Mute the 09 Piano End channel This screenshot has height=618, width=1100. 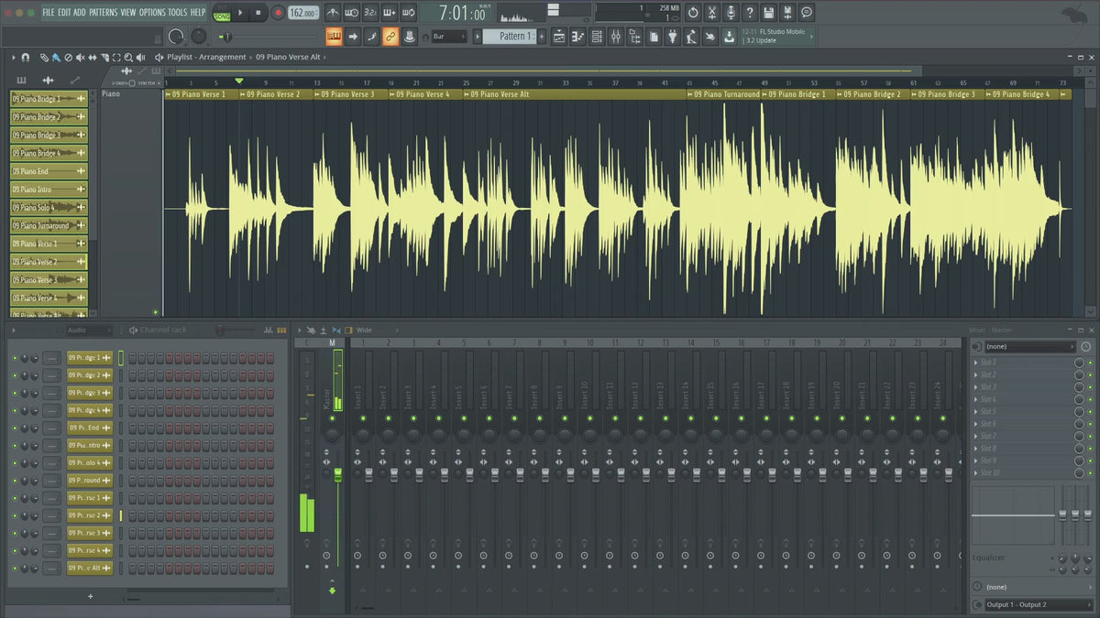[15, 428]
